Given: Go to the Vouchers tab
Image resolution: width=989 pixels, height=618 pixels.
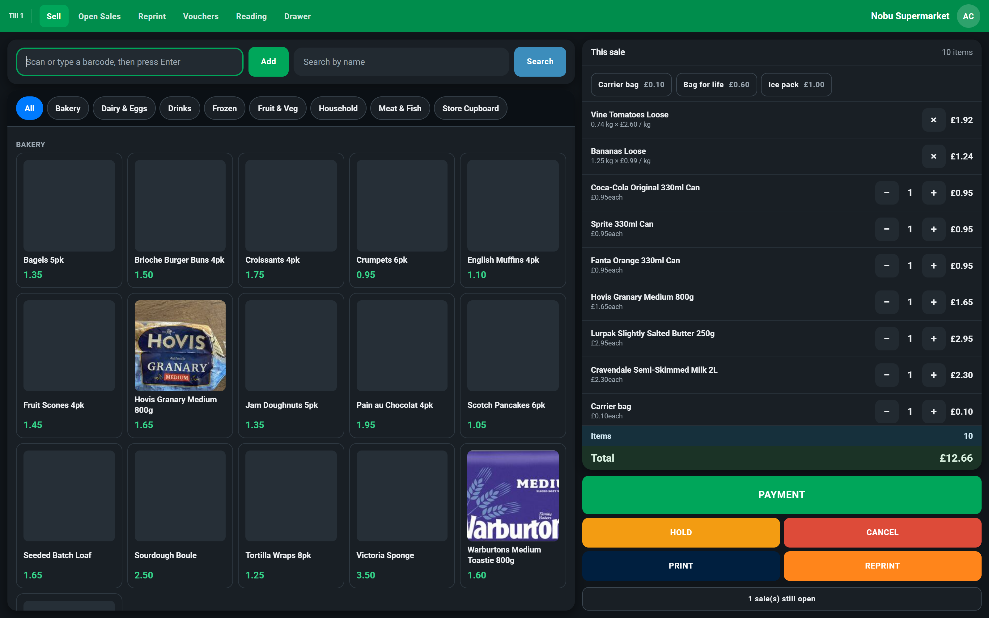Looking at the screenshot, I should click(201, 16).
